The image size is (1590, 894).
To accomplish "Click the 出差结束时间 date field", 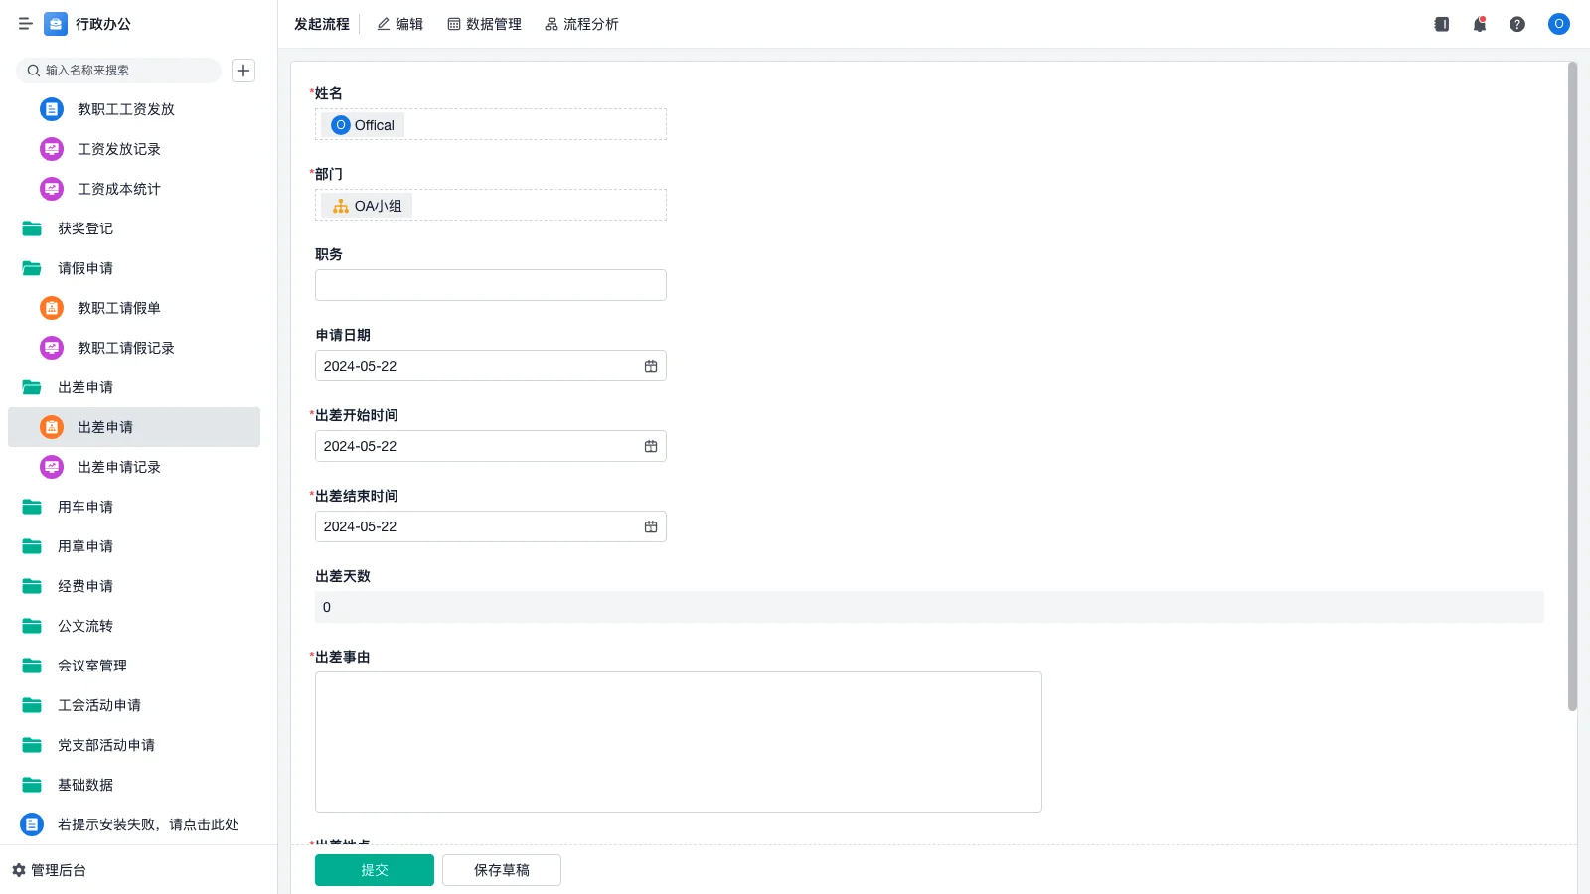I will [x=491, y=526].
